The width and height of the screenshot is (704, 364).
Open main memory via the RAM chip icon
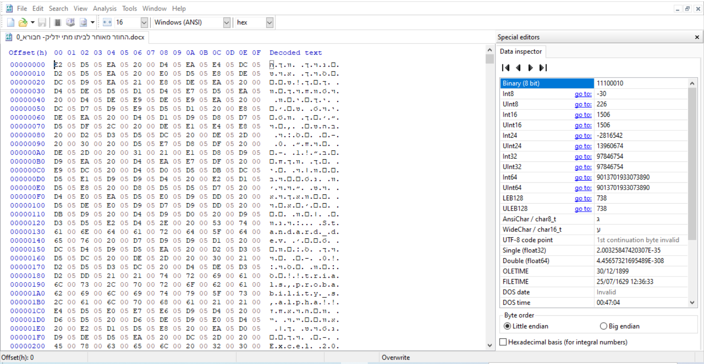pos(58,23)
